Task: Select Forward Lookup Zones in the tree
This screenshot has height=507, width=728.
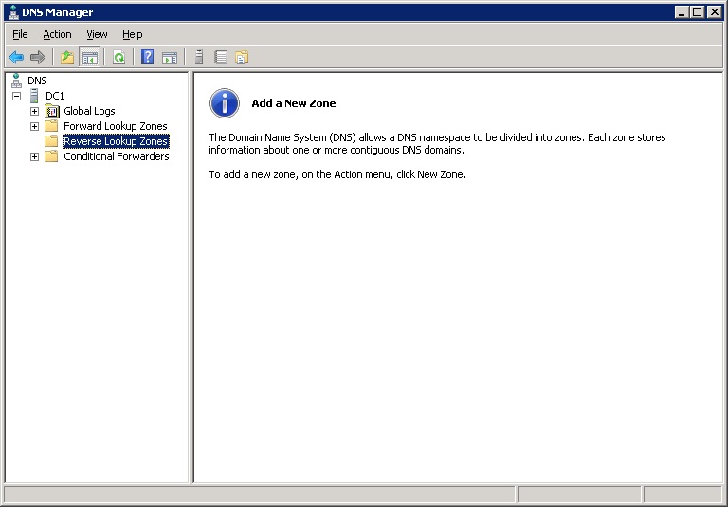Action: coord(115,126)
